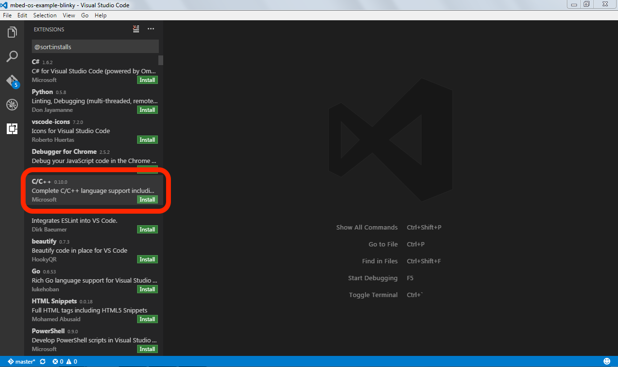
Task: Install the vscode-icons extension
Action: [147, 139]
